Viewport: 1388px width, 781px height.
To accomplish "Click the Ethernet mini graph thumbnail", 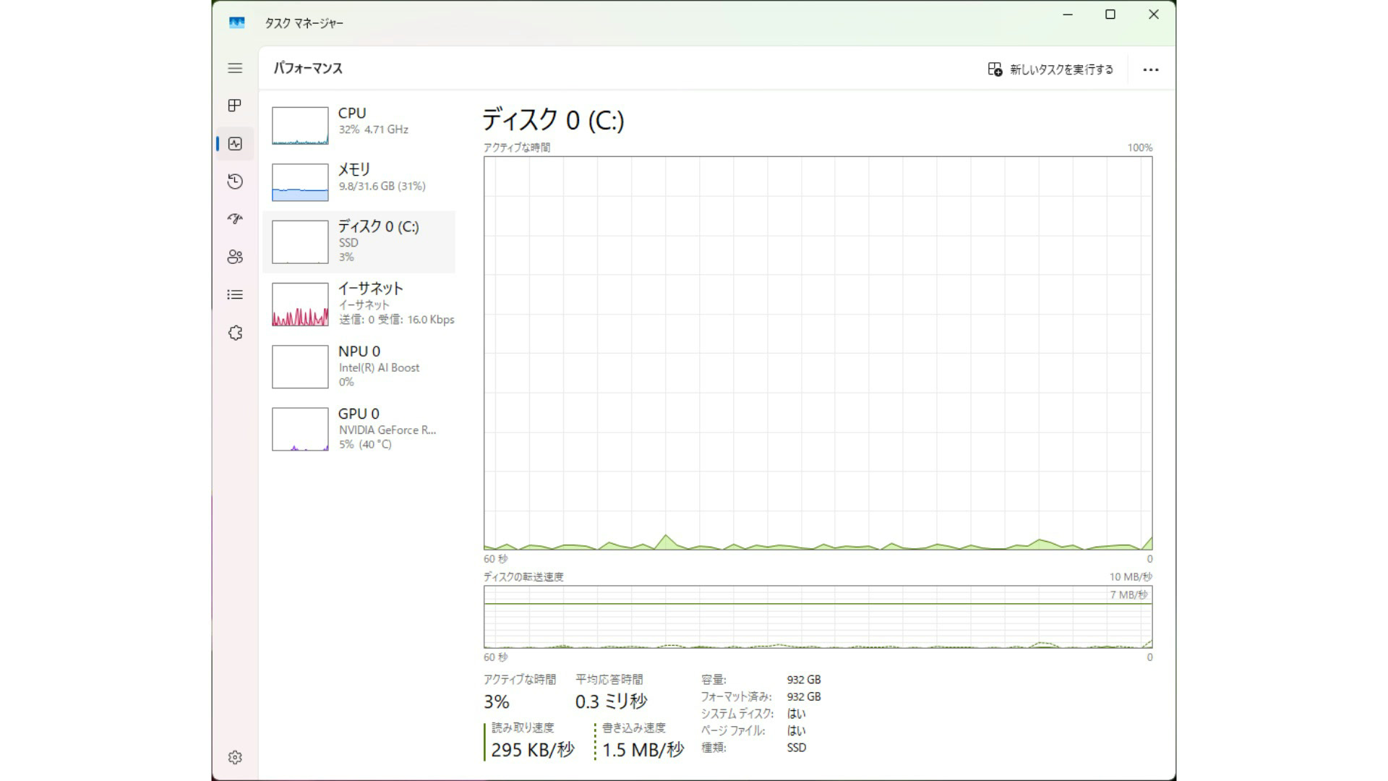I will pos(300,304).
